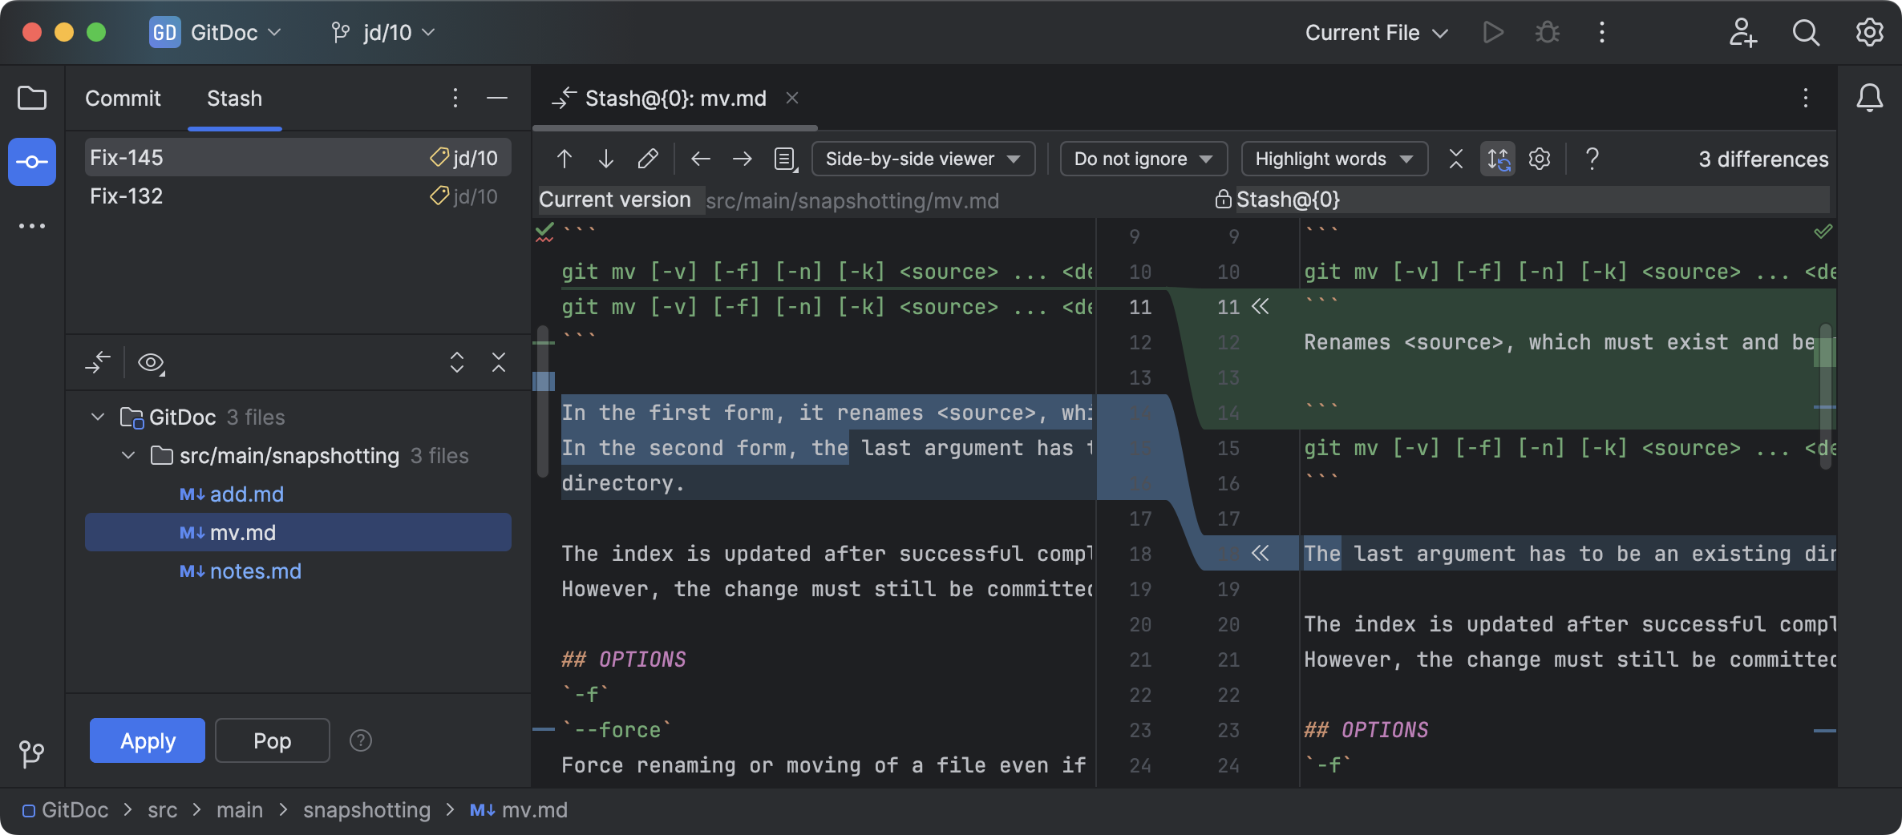Toggle collapse unchanged fragments
Viewport: 1902px width, 835px height.
[1455, 158]
